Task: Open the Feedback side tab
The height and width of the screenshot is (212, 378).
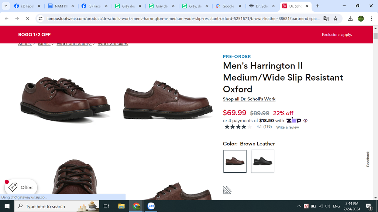Action: point(368,159)
